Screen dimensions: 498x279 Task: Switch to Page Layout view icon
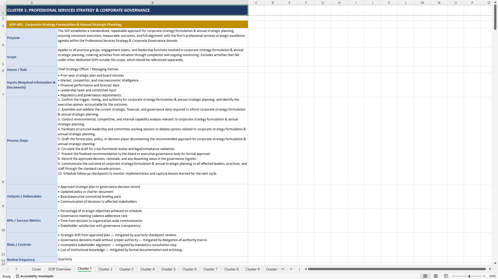pos(436,276)
